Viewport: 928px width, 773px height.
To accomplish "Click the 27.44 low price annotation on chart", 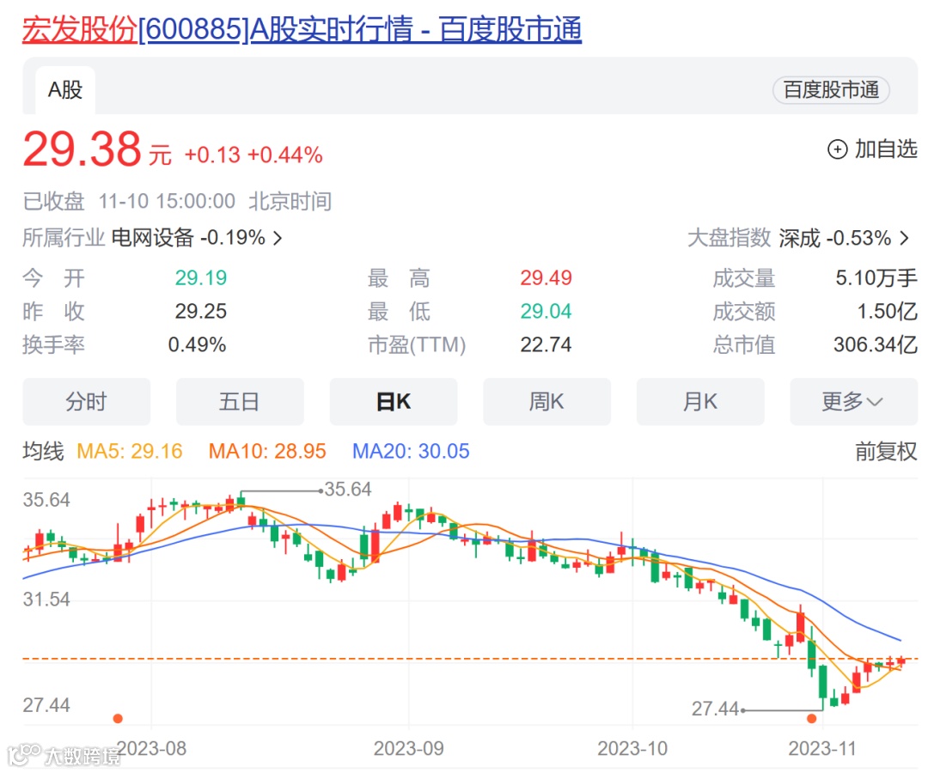I will pyautogui.click(x=716, y=708).
